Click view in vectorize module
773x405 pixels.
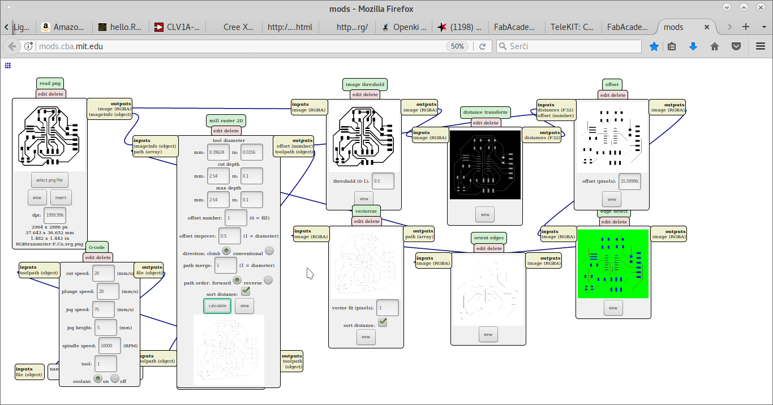(x=366, y=337)
